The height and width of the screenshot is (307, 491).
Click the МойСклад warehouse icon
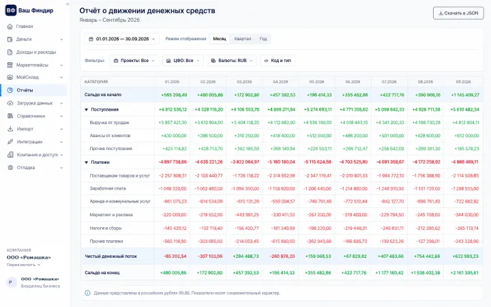(x=10, y=77)
